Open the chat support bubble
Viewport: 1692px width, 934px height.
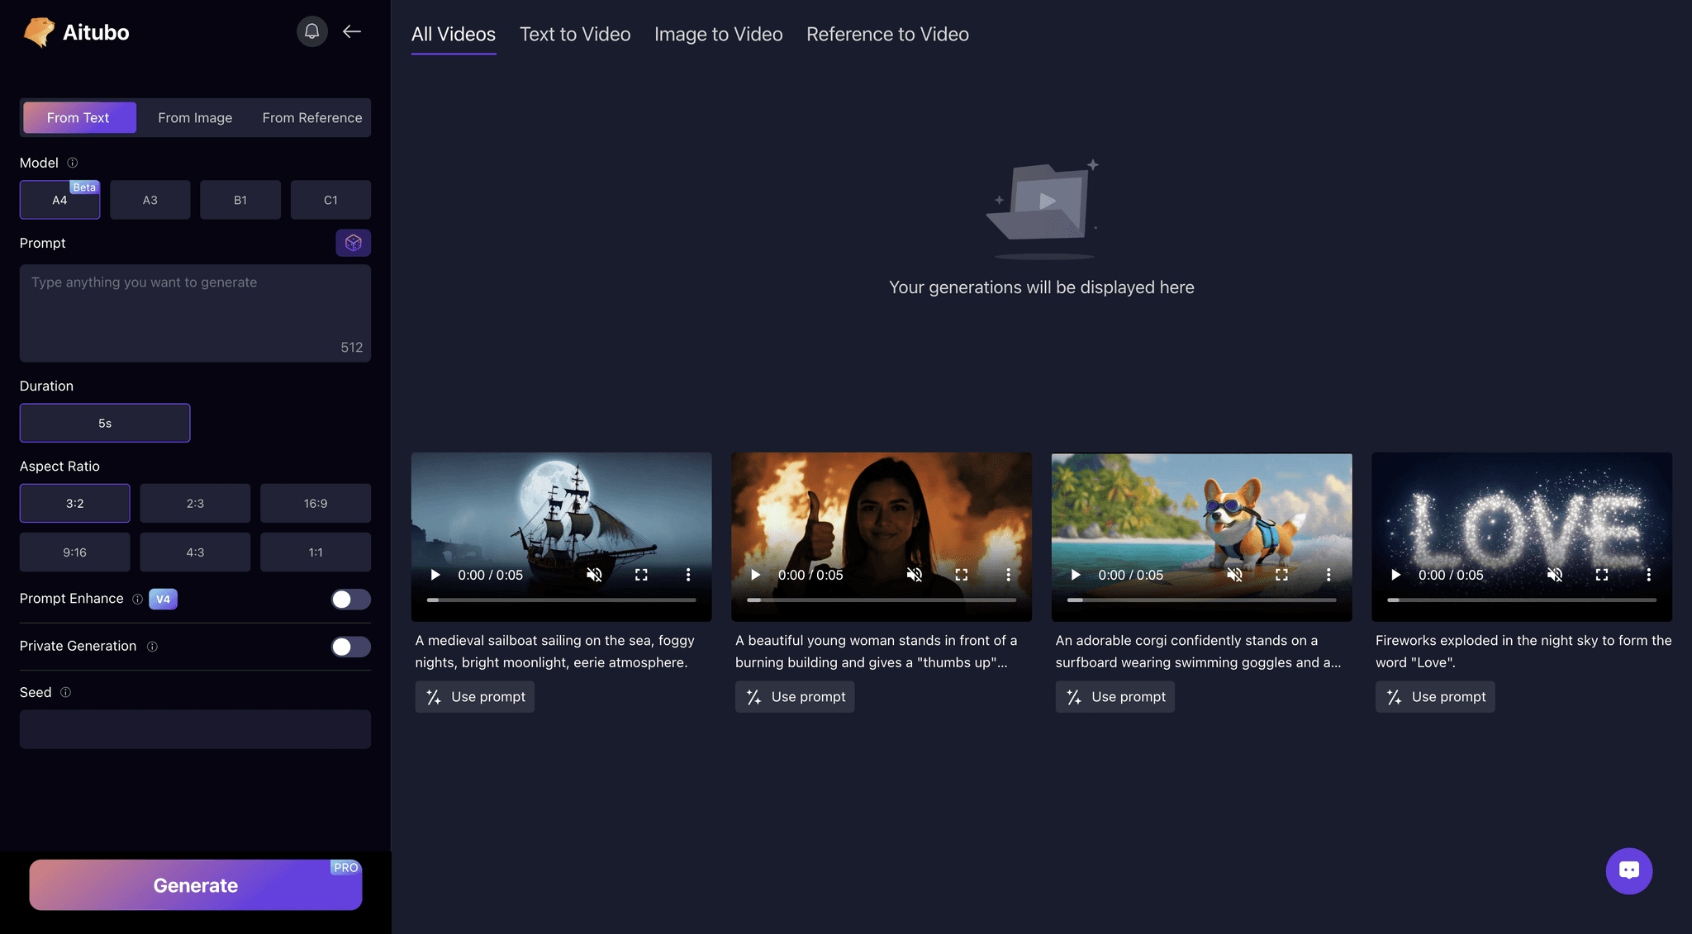1628,870
